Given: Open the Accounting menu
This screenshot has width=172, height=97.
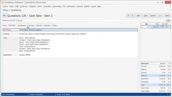Looking at the screenshot, I should [x=57, y=6].
